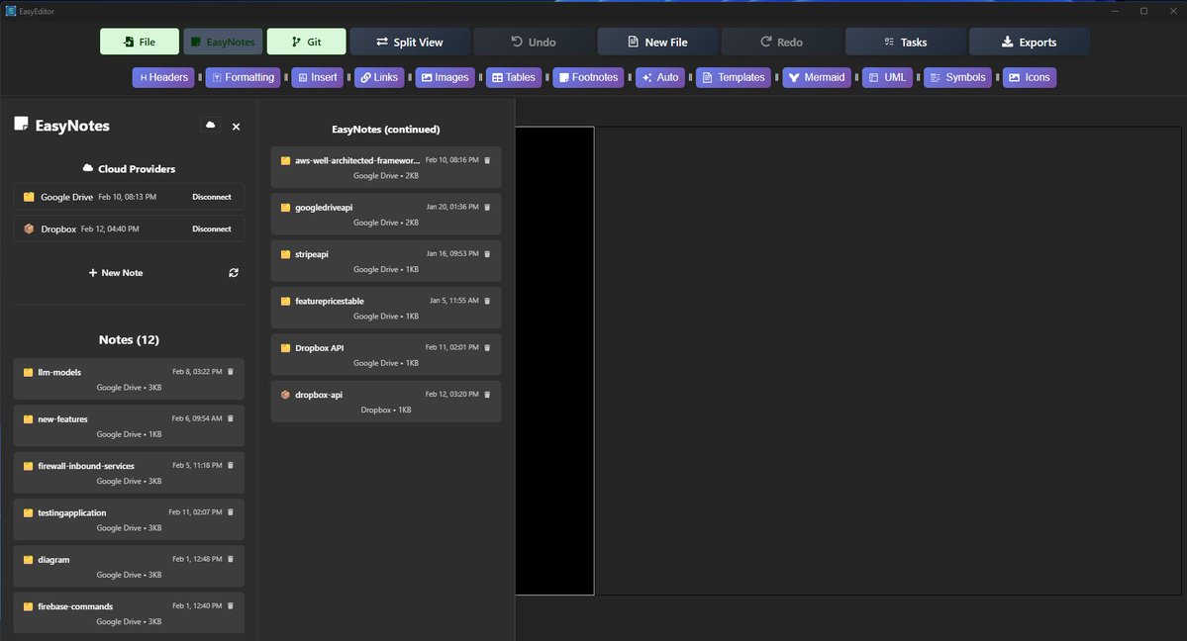Image resolution: width=1187 pixels, height=641 pixels.
Task: Disconnect Dropbox provider
Action: point(211,229)
